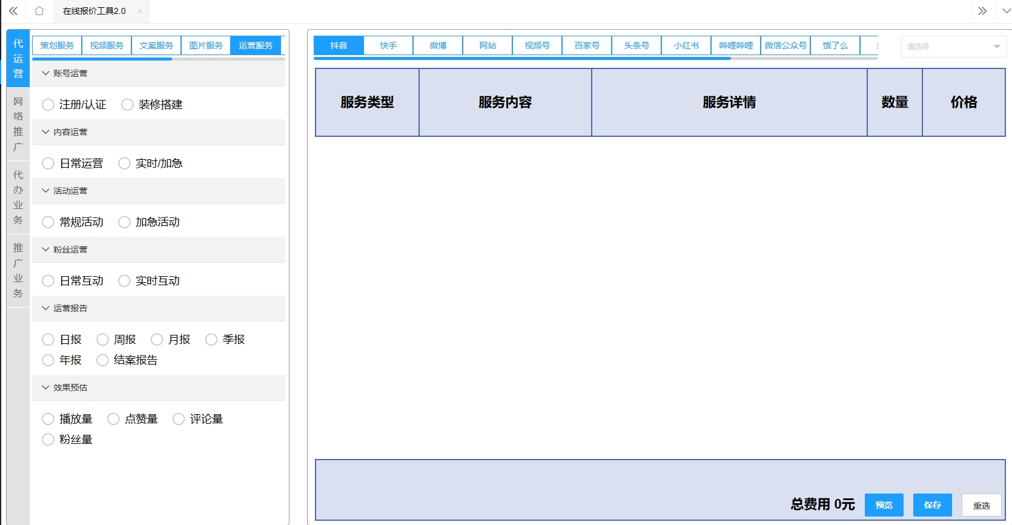The image size is (1012, 525).
Task: Click the double left arrow icon
Action: [13, 11]
